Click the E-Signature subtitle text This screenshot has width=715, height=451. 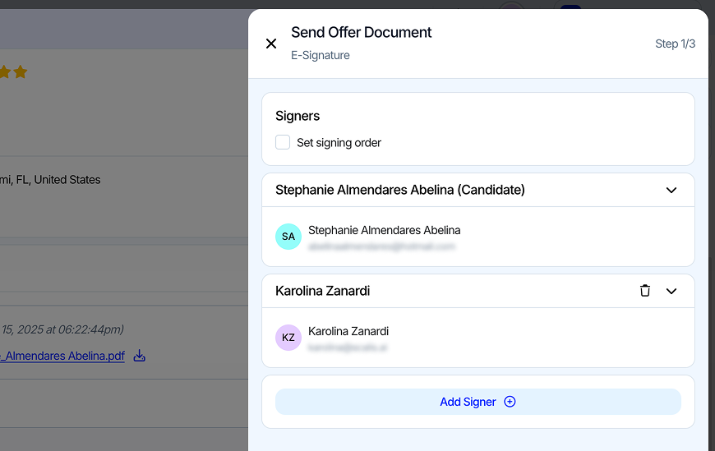(x=321, y=55)
